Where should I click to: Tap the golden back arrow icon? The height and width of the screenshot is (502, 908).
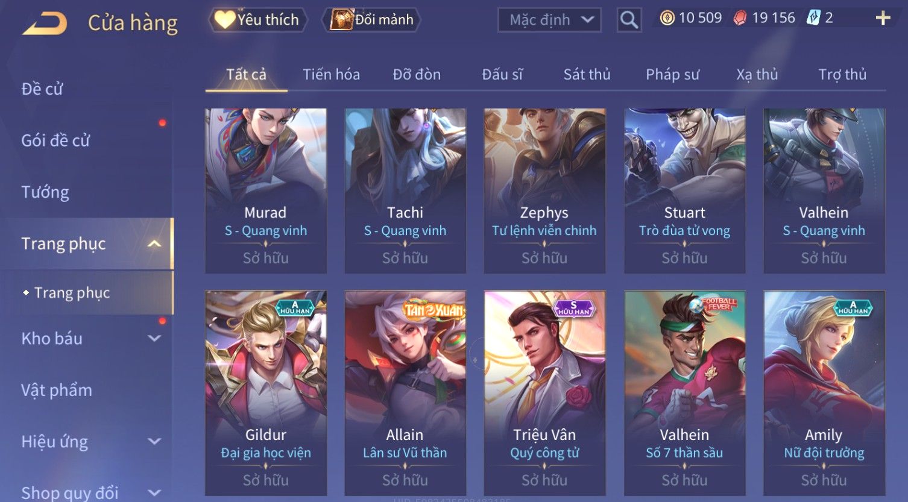(x=45, y=24)
